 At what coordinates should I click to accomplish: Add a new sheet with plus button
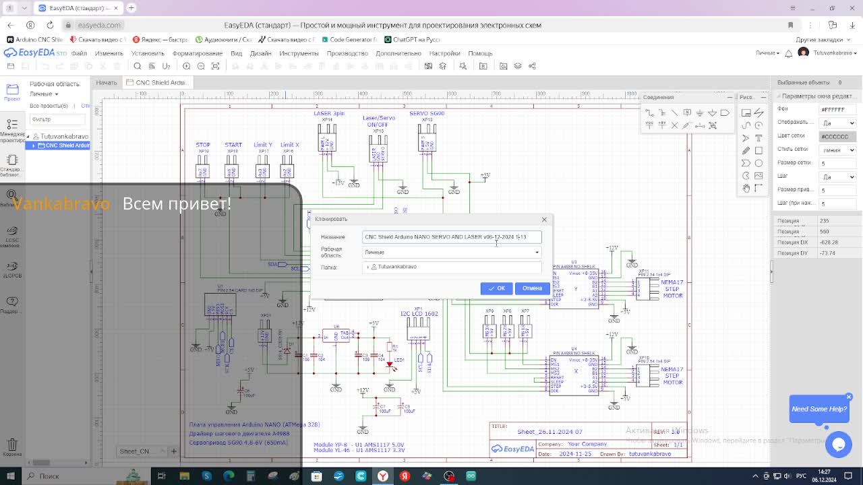tap(173, 451)
